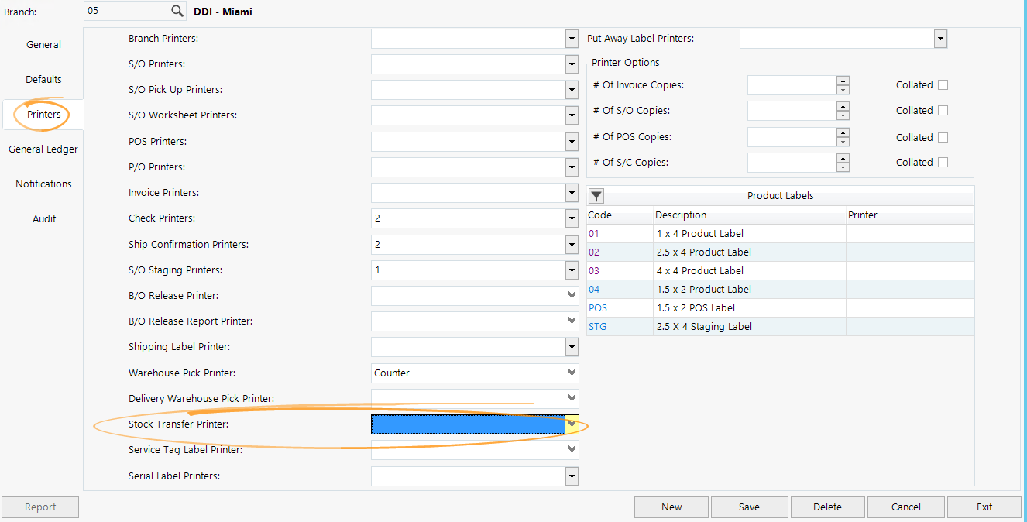The image size is (1027, 522).
Task: Decrease # Of POS Copies with down arrow
Action: pos(843,141)
